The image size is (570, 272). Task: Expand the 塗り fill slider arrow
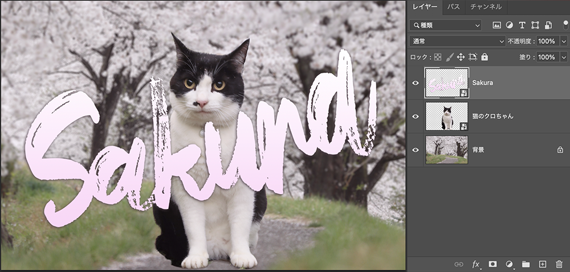point(564,57)
